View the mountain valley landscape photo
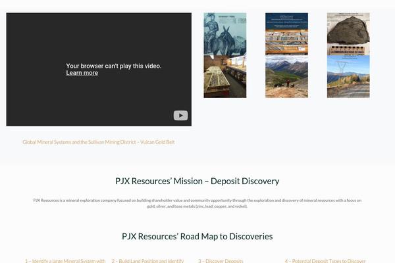395x263 pixels. click(286, 76)
